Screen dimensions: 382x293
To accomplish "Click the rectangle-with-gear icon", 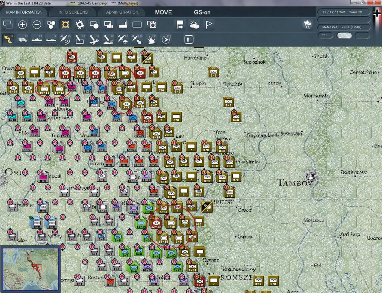I will point(151,25).
